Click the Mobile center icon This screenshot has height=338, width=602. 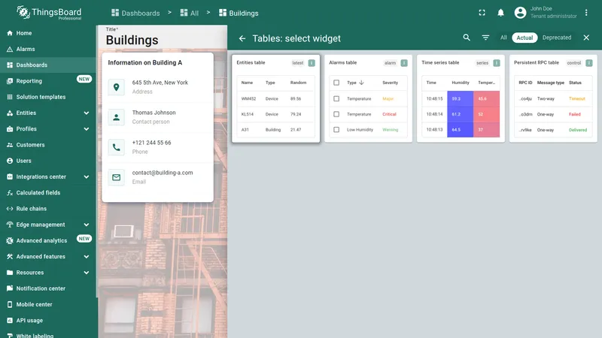[x=10, y=305]
